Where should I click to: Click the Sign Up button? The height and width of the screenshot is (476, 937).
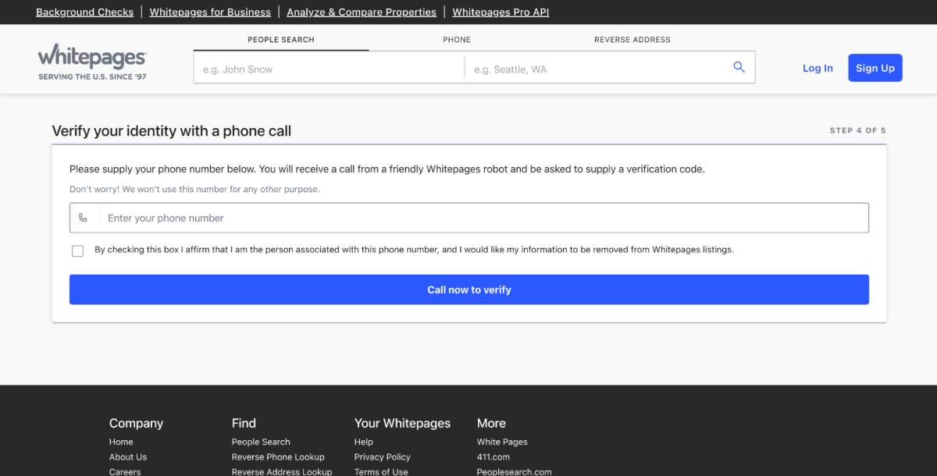[x=875, y=68]
